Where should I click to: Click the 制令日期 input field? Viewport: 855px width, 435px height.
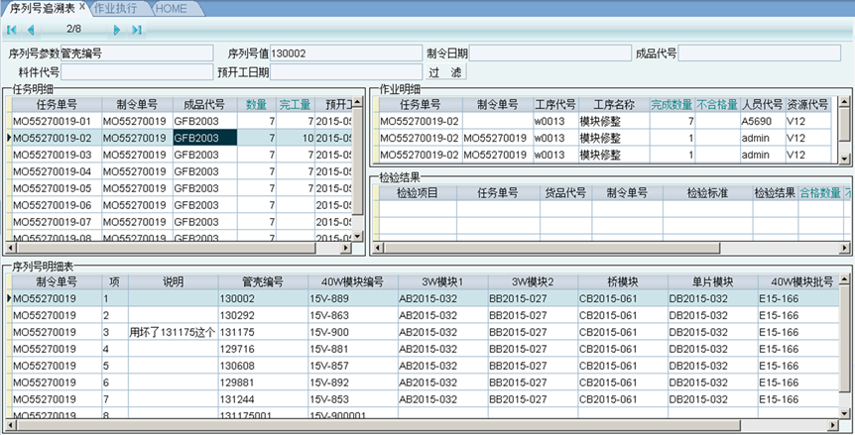(550, 53)
